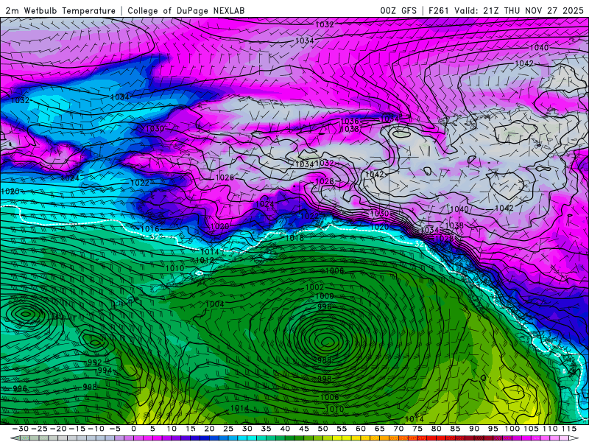Click the 1036 isobar label
The image size is (589, 442).
pyautogui.click(x=350, y=121)
